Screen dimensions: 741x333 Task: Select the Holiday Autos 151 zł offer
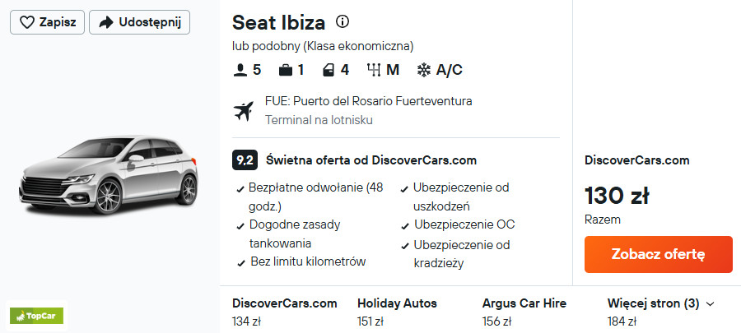pos(397,312)
